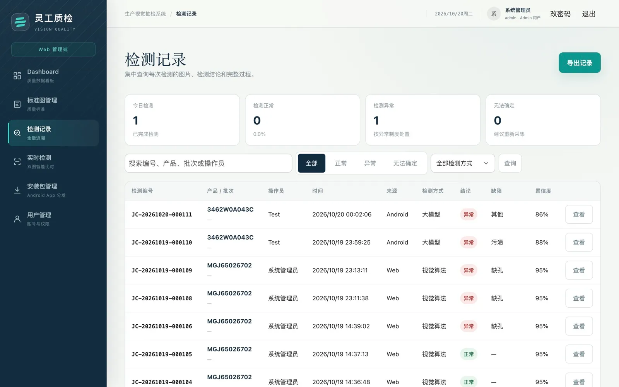Click the time 2026/10/19 23:13:11
The image size is (619, 387).
[x=340, y=270]
